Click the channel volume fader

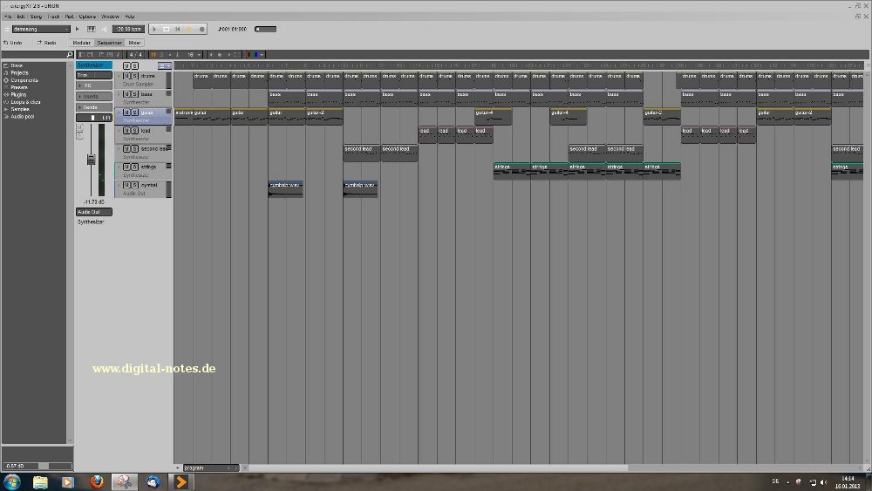click(x=89, y=160)
